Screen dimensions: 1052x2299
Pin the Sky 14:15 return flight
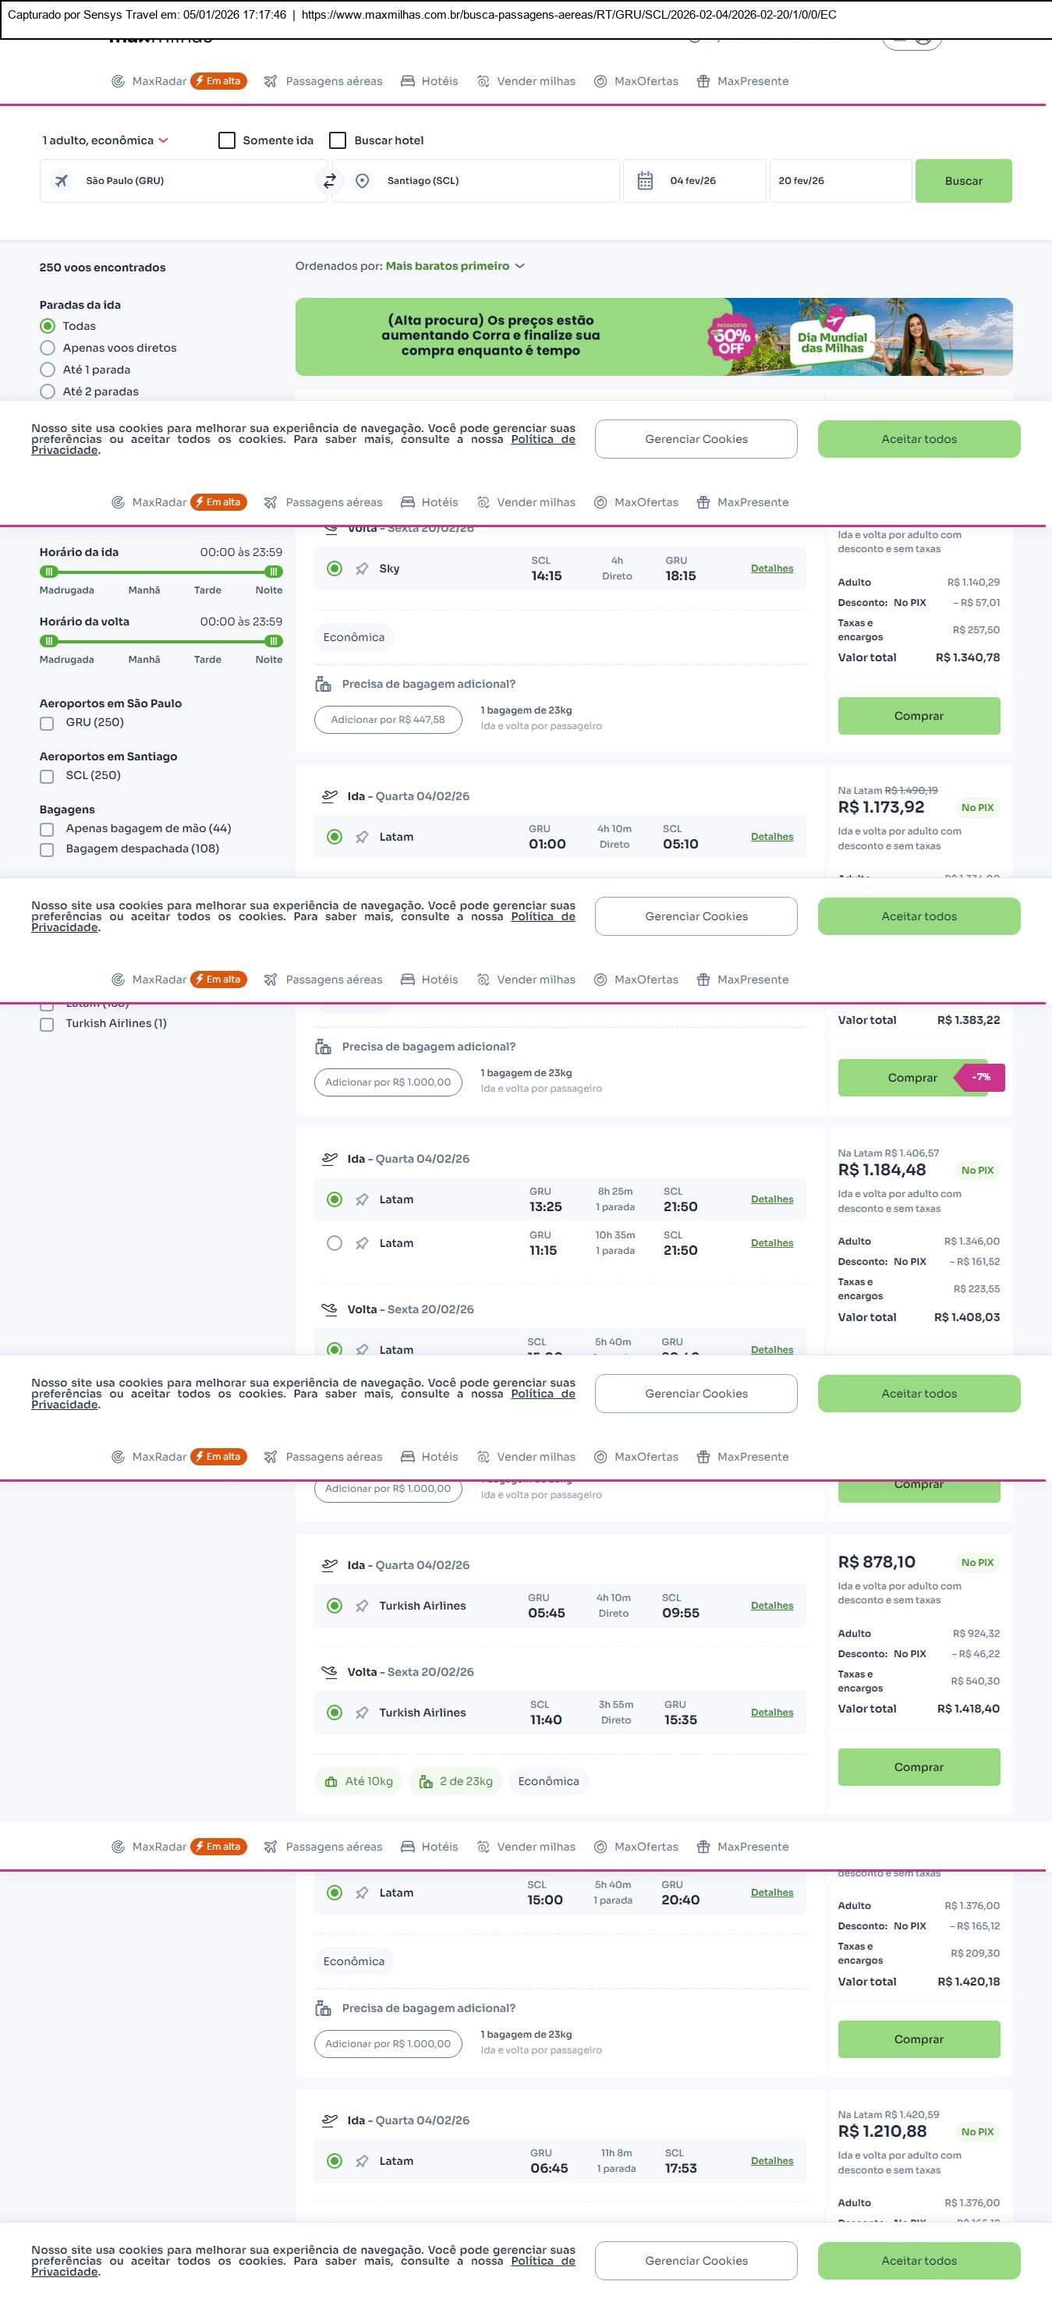(x=361, y=569)
